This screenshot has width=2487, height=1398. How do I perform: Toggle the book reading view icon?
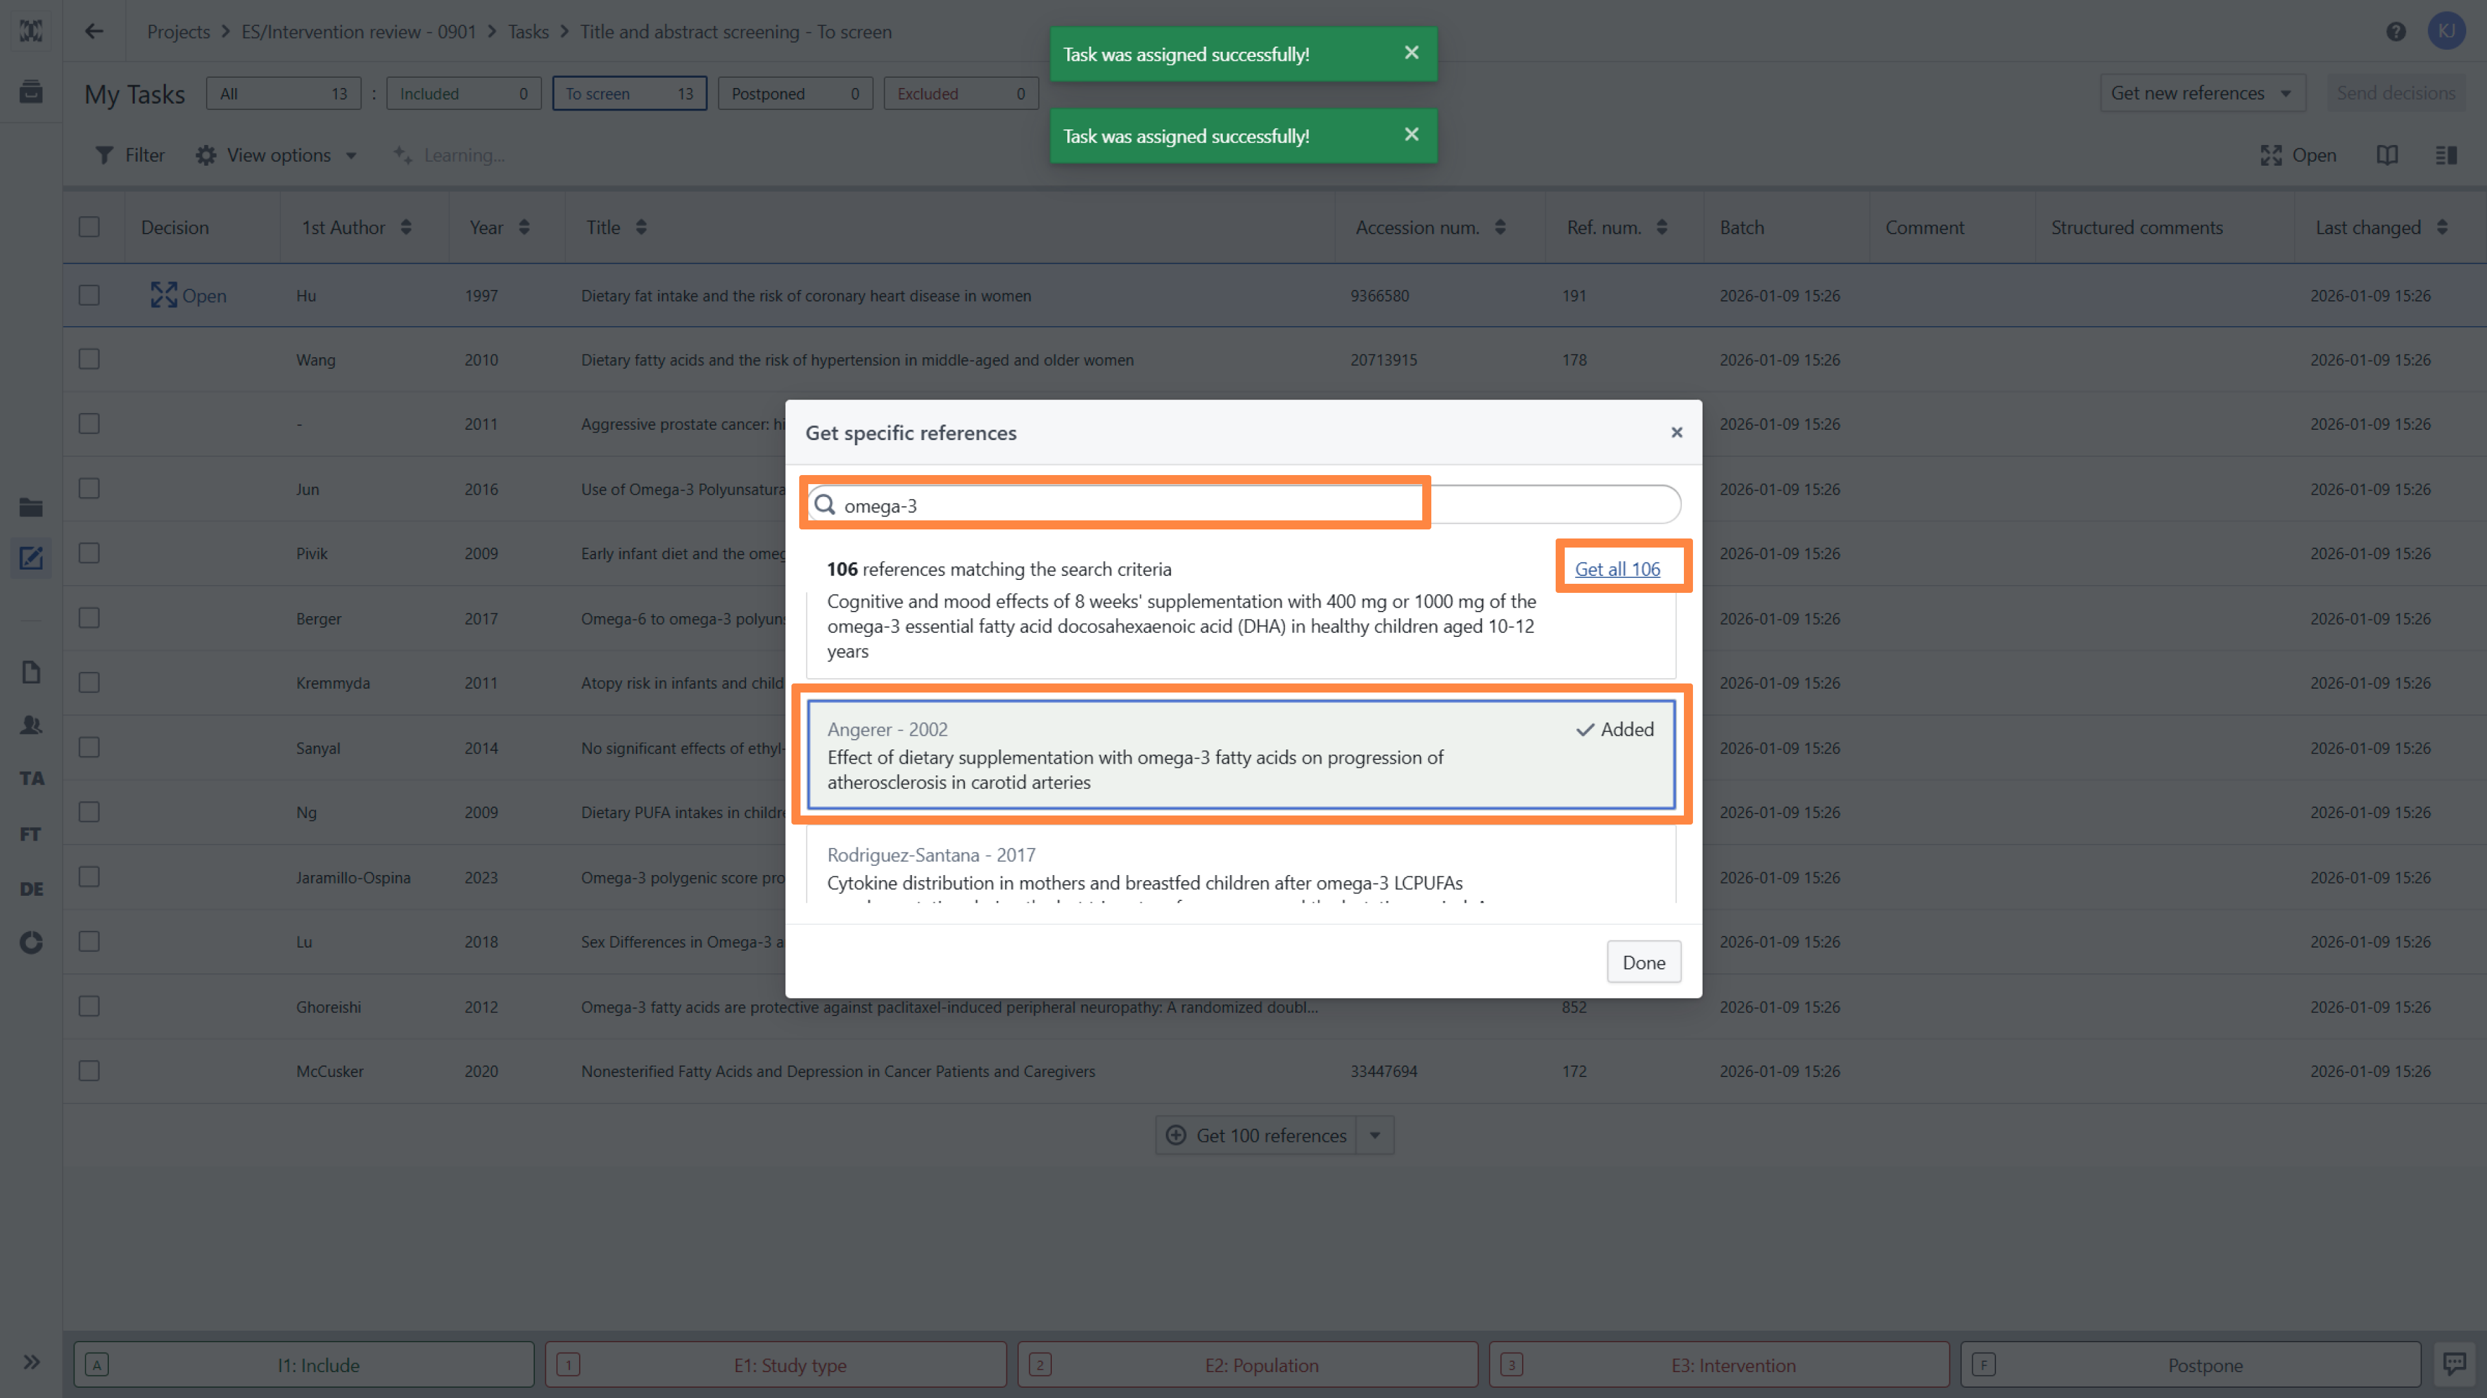click(2387, 155)
